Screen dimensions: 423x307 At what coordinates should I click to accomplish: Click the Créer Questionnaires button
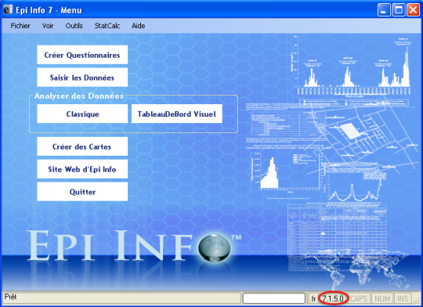coord(82,55)
